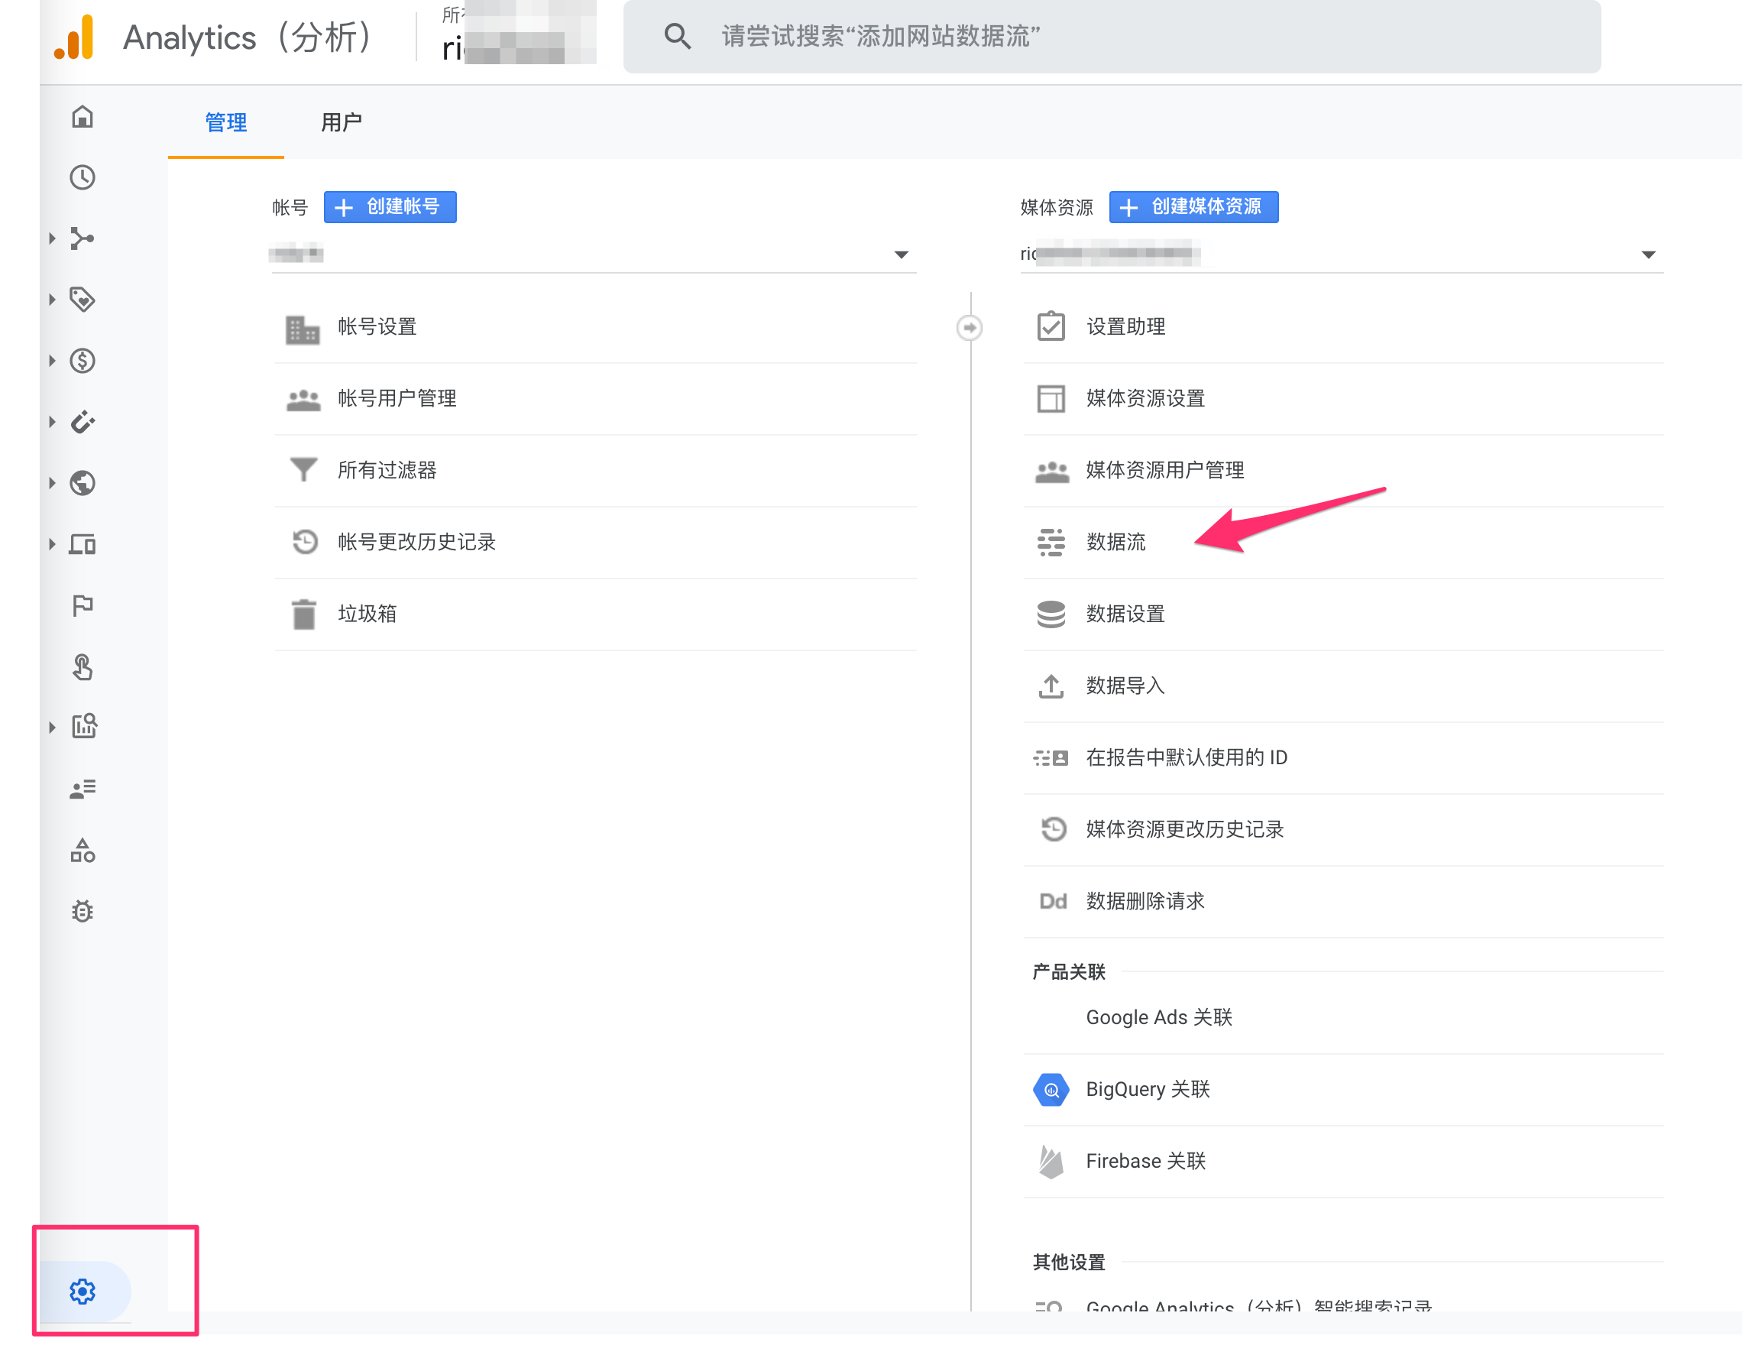1742x1368 pixels.
Task: Expand the Monetization section arrow
Action: click(x=52, y=361)
